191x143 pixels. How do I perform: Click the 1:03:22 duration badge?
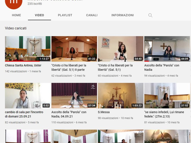[x=137, y=105]
